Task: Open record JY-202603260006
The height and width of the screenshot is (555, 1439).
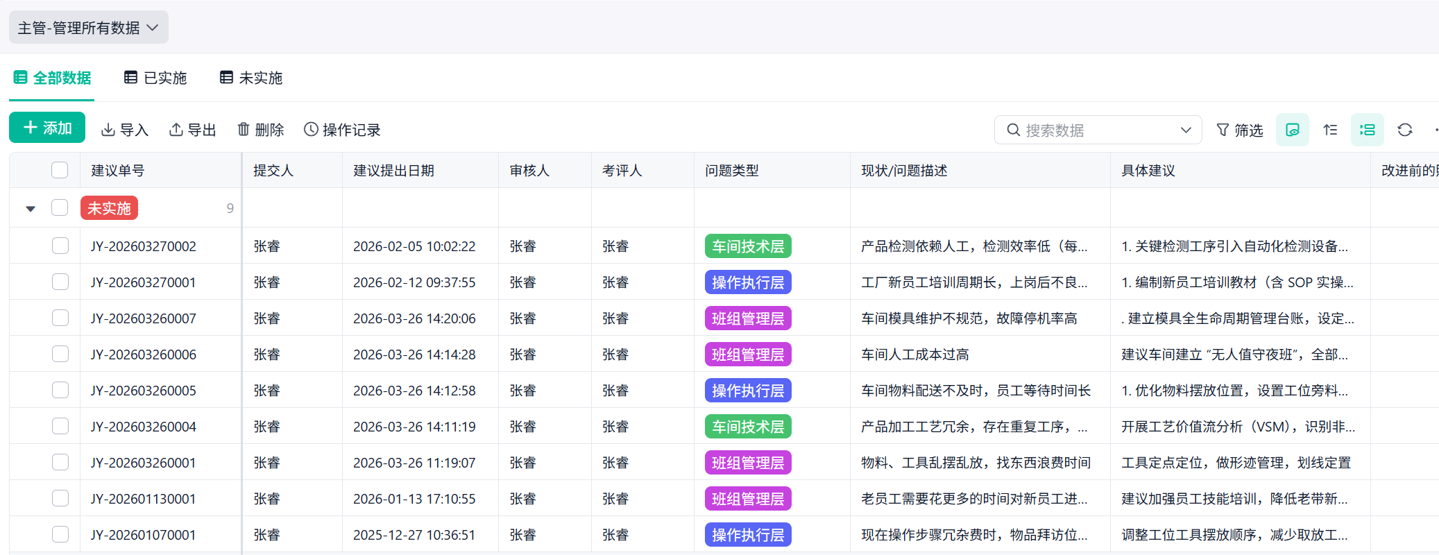Action: click(x=144, y=355)
